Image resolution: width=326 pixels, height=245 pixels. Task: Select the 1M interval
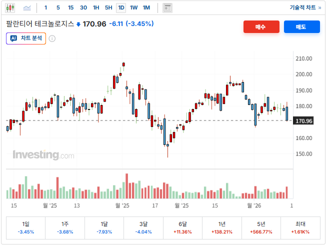[146, 7]
